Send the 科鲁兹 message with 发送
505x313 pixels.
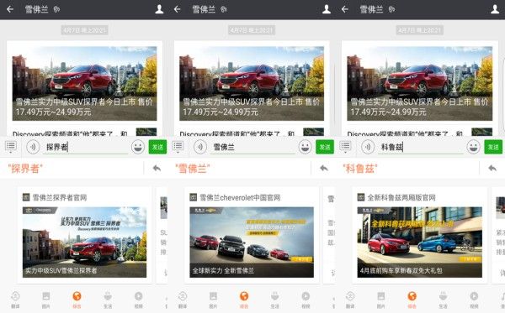point(493,147)
